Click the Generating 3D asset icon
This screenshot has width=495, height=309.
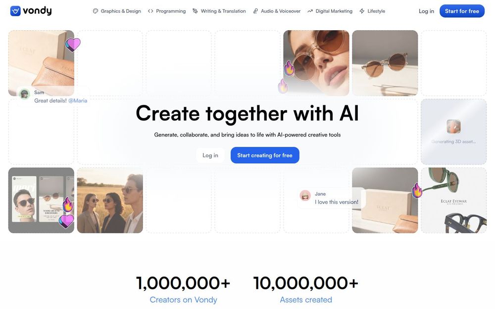pos(453,127)
